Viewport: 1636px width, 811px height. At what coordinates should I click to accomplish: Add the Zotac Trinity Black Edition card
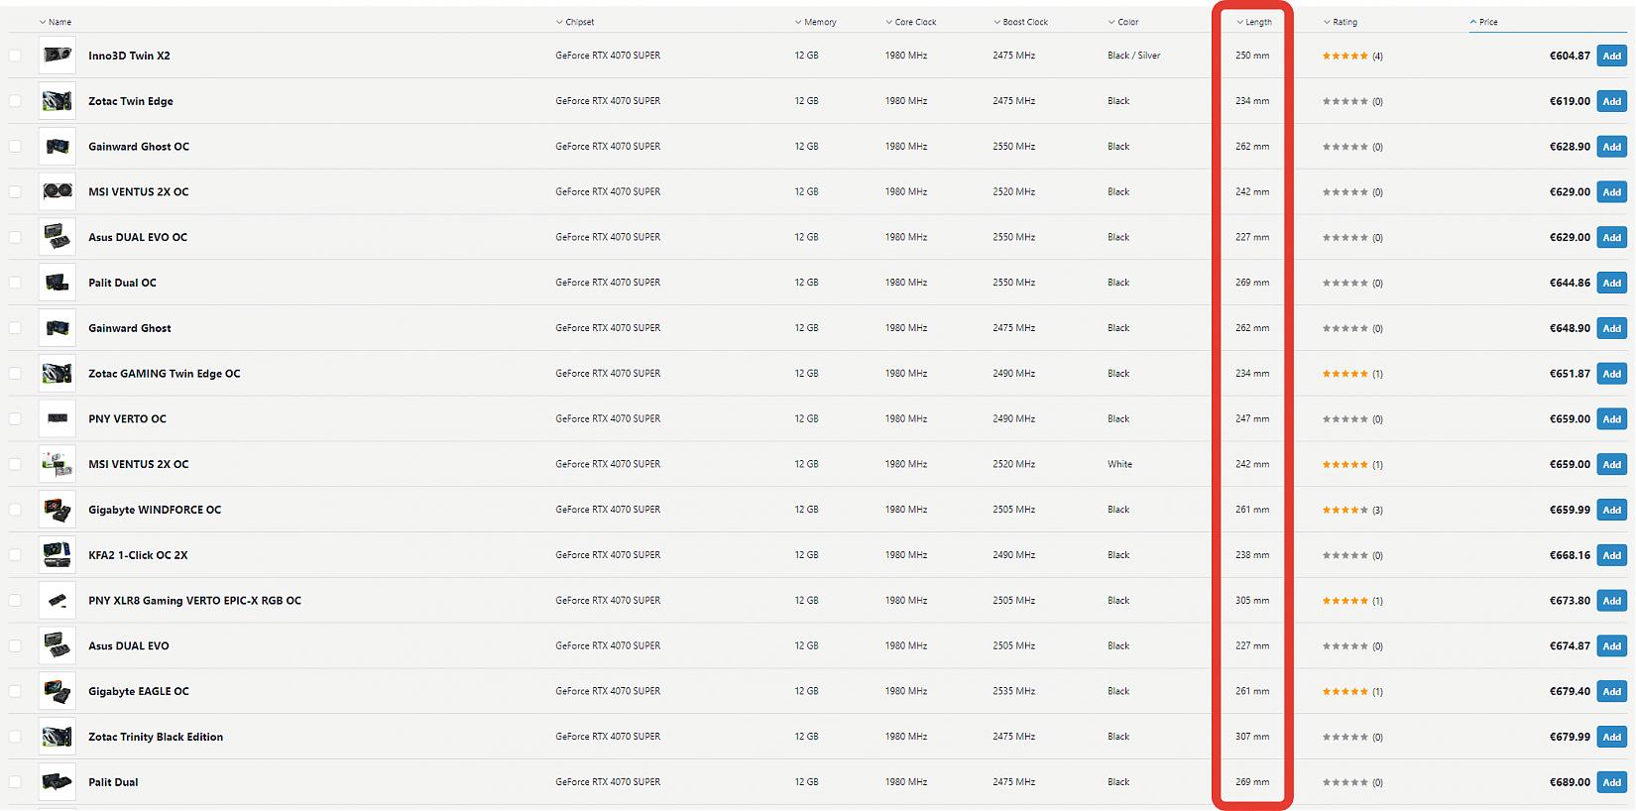pos(1612,737)
